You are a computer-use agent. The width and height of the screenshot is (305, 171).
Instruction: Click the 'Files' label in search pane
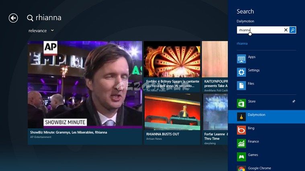tap(251, 84)
